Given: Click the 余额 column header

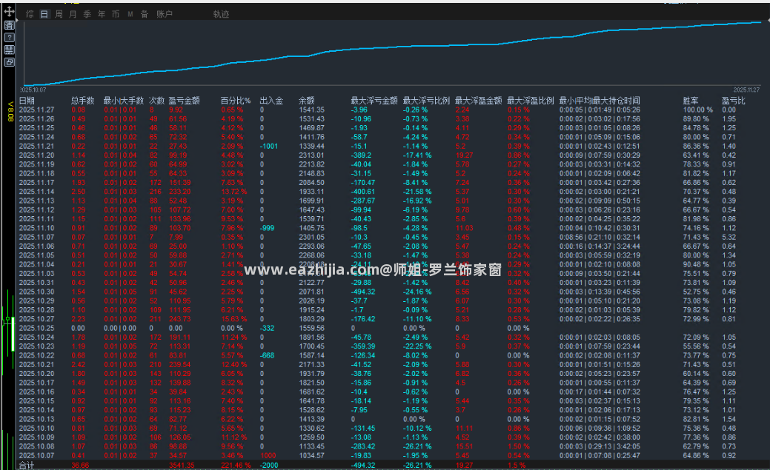Looking at the screenshot, I should point(307,101).
